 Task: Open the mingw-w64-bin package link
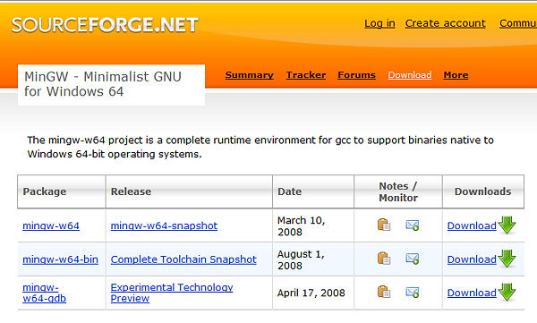[60, 259]
